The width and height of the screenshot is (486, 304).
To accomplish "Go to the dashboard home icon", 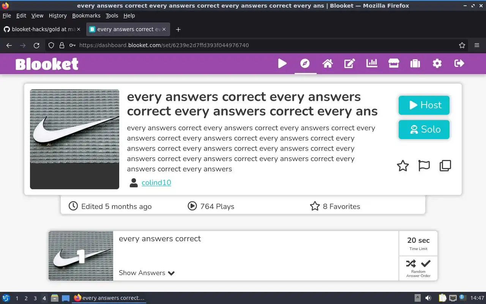I will point(327,63).
